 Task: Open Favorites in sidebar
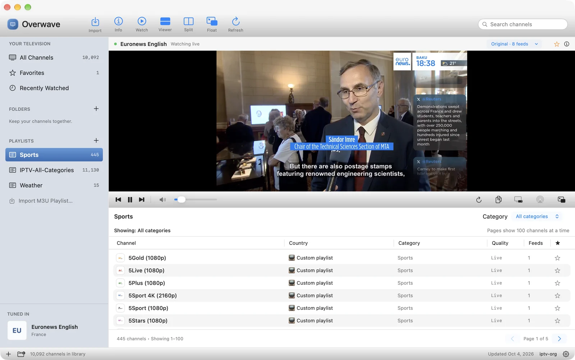54,73
